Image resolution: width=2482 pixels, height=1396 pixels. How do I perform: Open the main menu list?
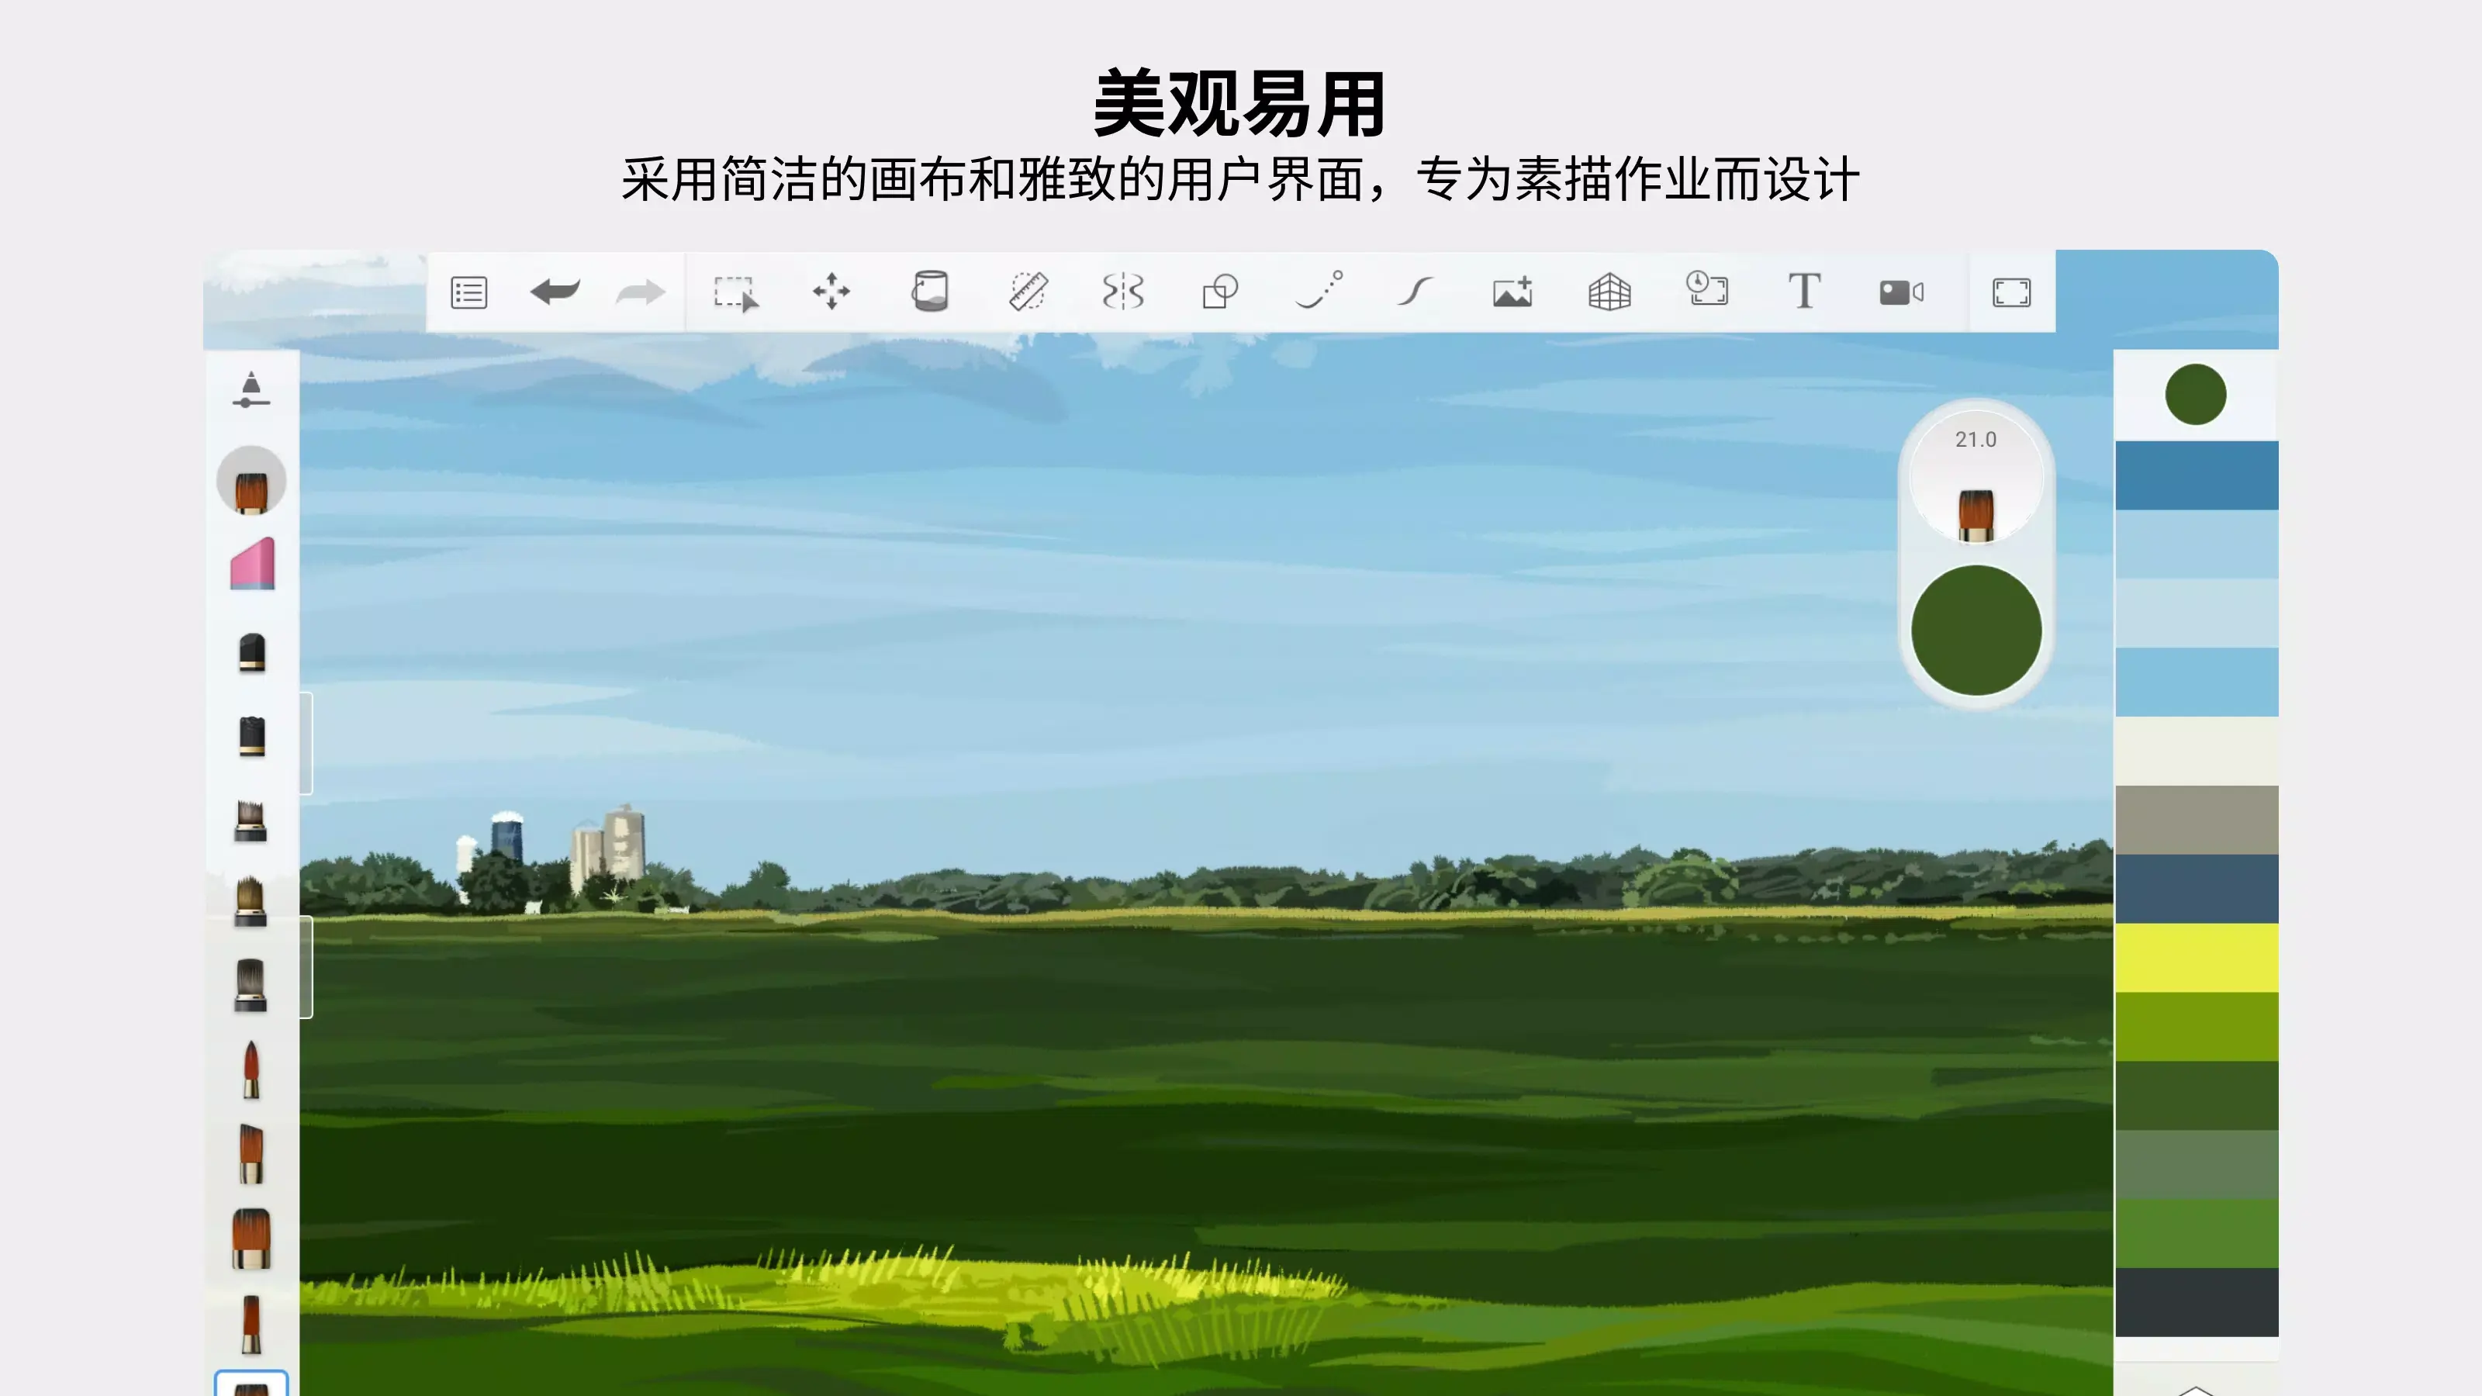click(469, 292)
